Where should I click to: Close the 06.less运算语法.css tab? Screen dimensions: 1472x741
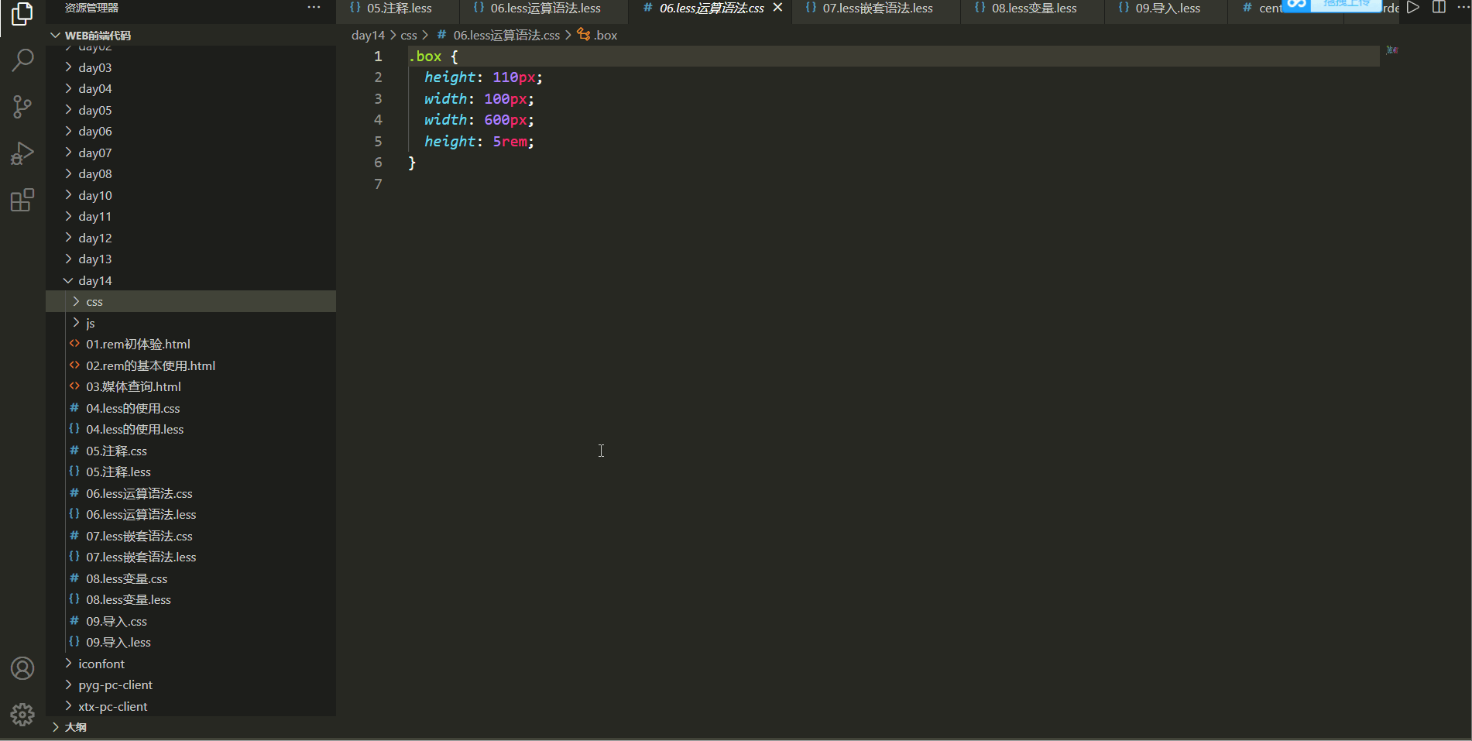(x=777, y=8)
